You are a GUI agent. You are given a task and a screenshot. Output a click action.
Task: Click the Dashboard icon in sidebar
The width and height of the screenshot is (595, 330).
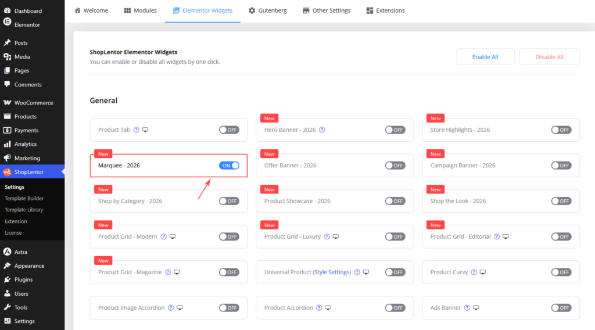[7, 10]
